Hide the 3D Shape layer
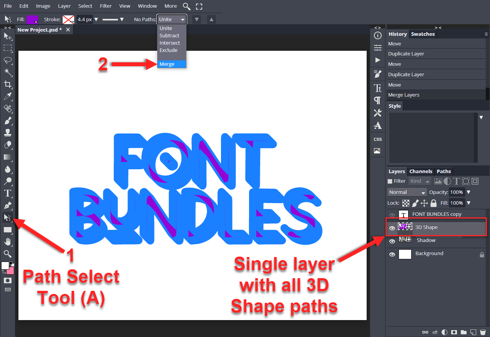This screenshot has width=490, height=337. pos(392,228)
